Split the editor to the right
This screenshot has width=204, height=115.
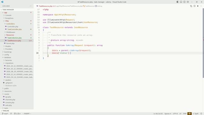pyautogui.click(x=194, y=6)
